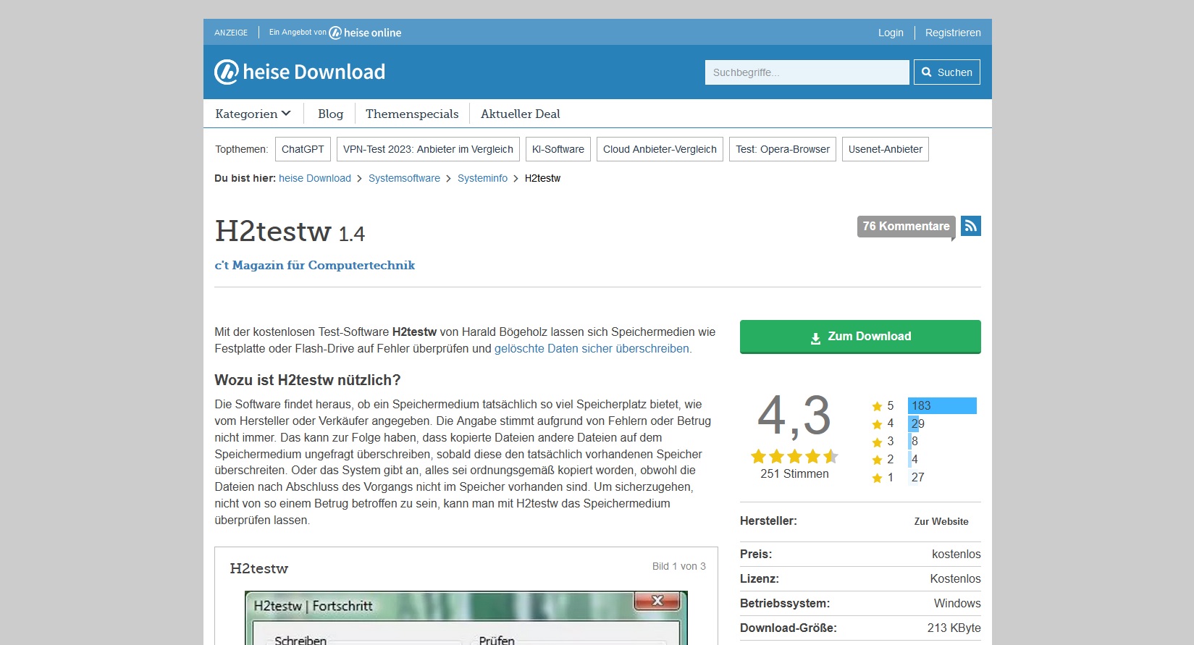Follow 'gelöschte Daten sicher überschreiben' link

pos(592,348)
